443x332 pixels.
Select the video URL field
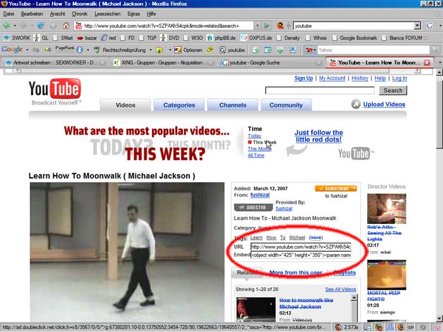[x=301, y=247]
